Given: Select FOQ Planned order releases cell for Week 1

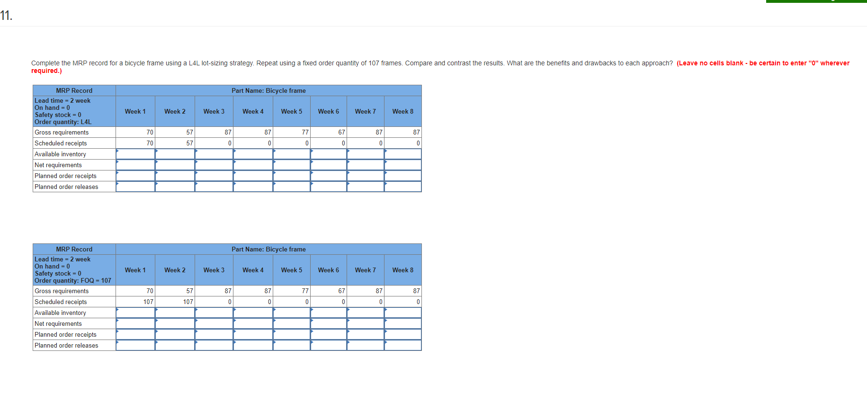Looking at the screenshot, I should click(135, 345).
